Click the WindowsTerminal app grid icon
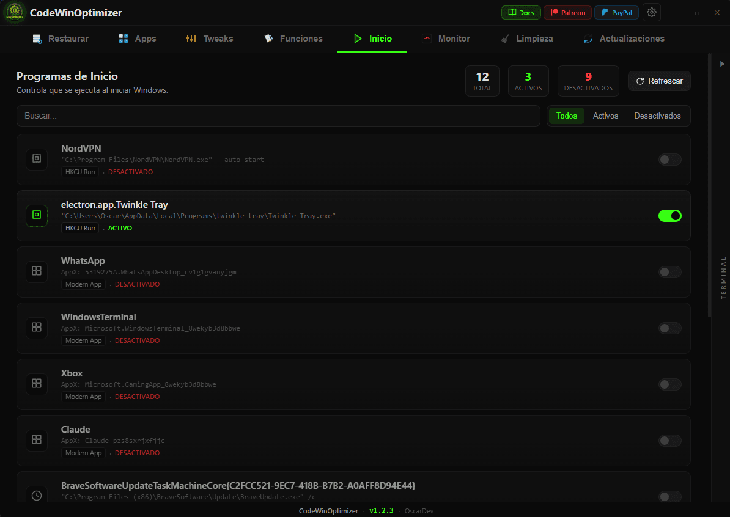The width and height of the screenshot is (730, 517). point(37,328)
